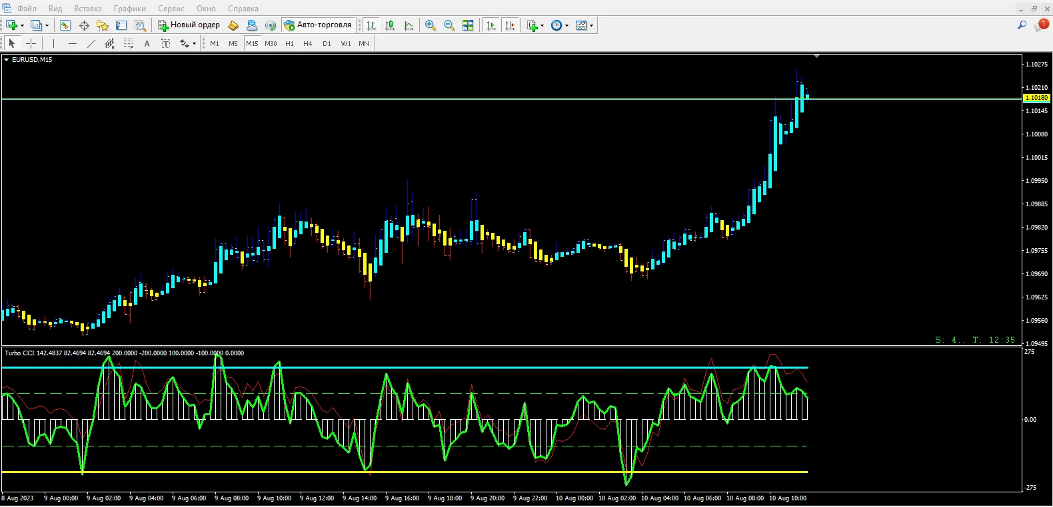Image resolution: width=1053 pixels, height=507 pixels.
Task: Open the templates icon
Action: (581, 25)
